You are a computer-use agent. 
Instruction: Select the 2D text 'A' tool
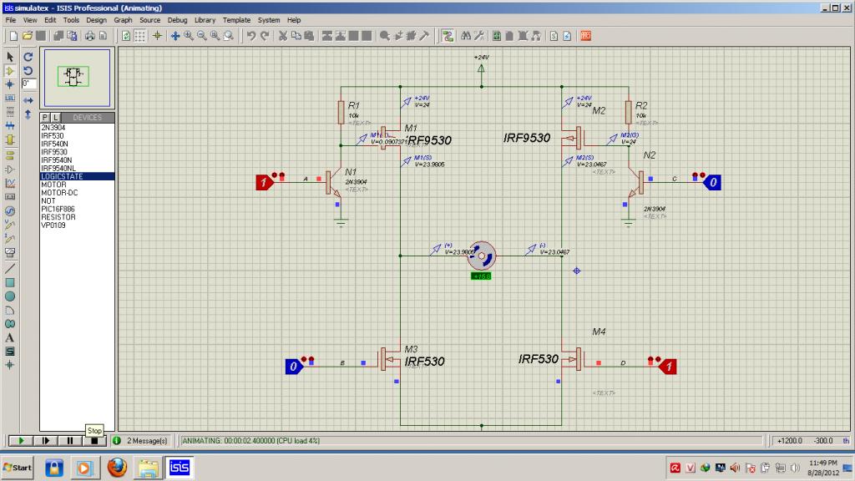tap(10, 337)
